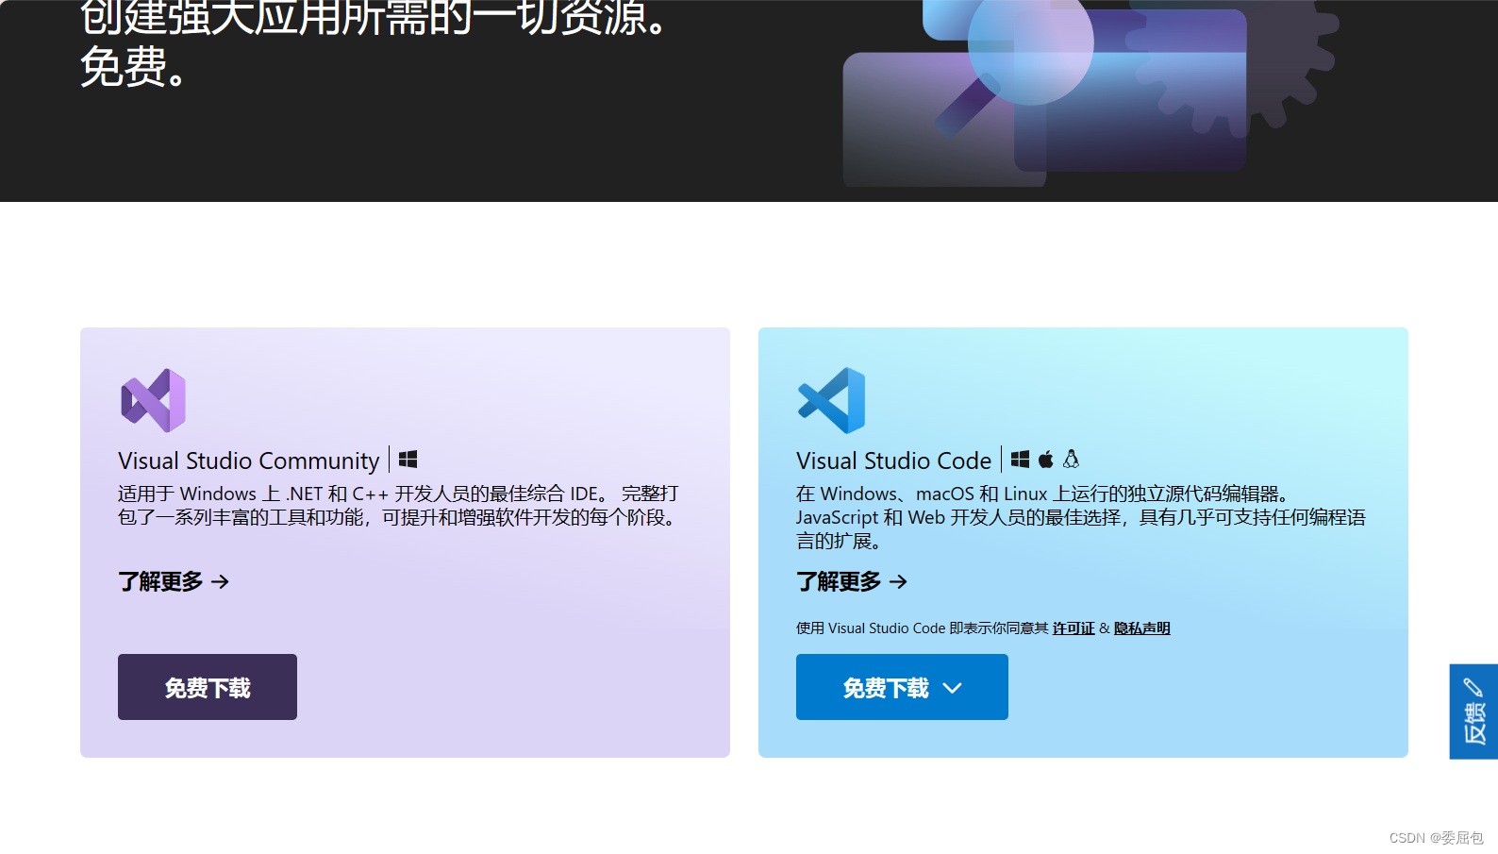This screenshot has height=854, width=1498.
Task: Click the Visual Studio Community purple logo
Action: coord(153,400)
